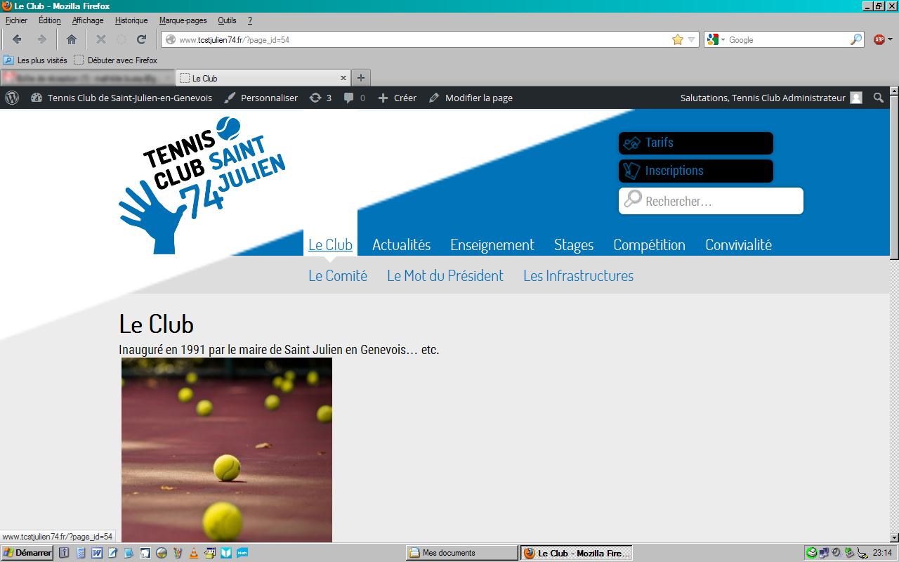Click inside the Rechercher search field
The image size is (899, 562).
click(711, 201)
